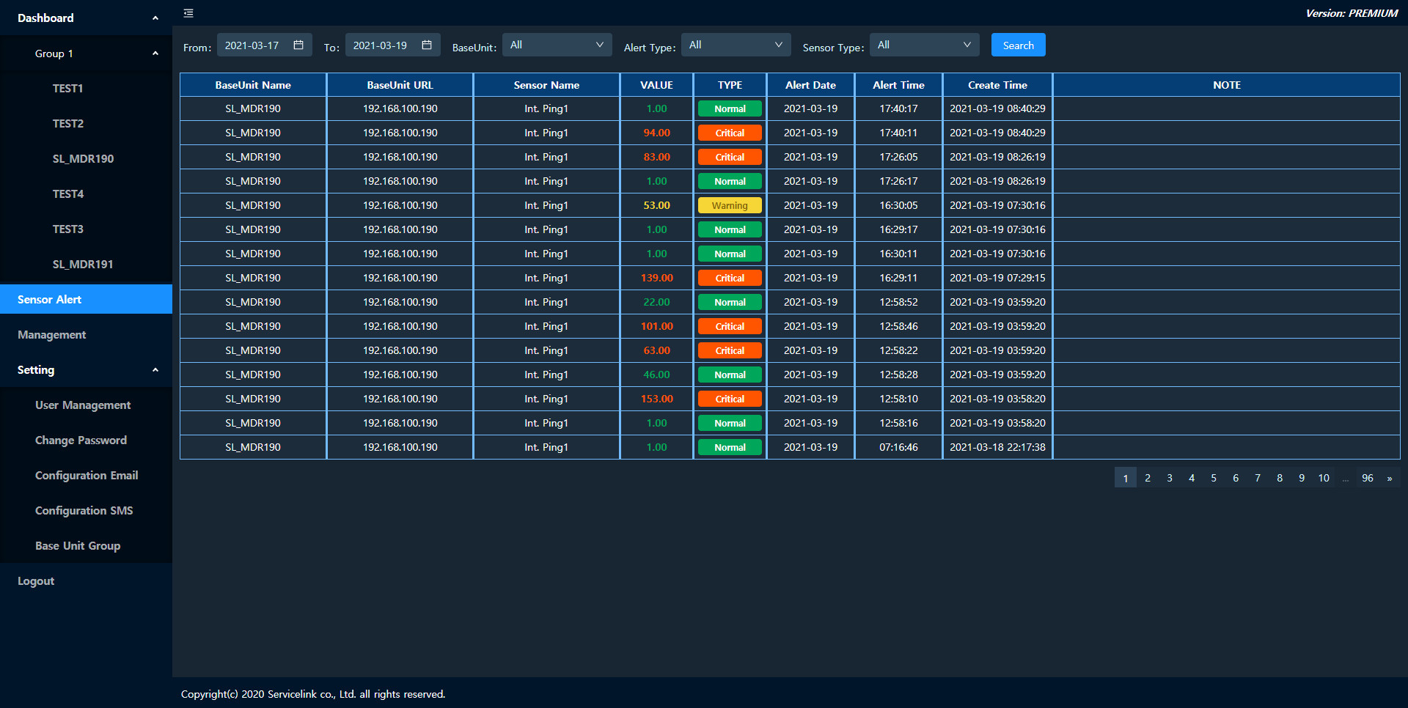Go to page 2 of results
The width and height of the screenshot is (1408, 708).
click(1148, 478)
